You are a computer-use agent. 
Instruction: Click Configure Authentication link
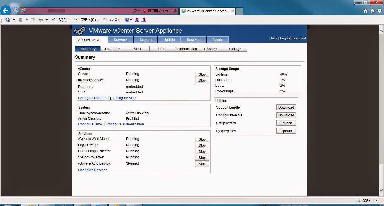[x=125, y=124]
